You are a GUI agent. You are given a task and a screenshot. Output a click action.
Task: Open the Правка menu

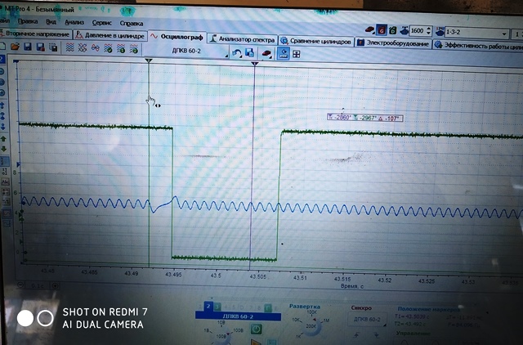pyautogui.click(x=28, y=21)
